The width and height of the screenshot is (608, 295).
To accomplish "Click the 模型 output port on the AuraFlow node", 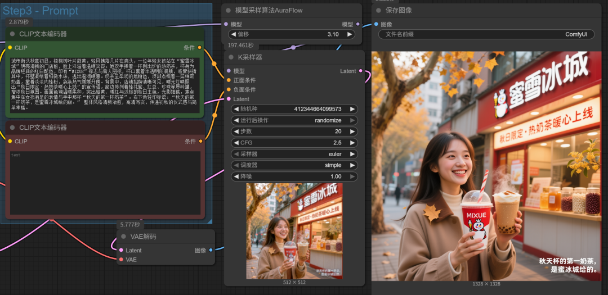I will [358, 24].
